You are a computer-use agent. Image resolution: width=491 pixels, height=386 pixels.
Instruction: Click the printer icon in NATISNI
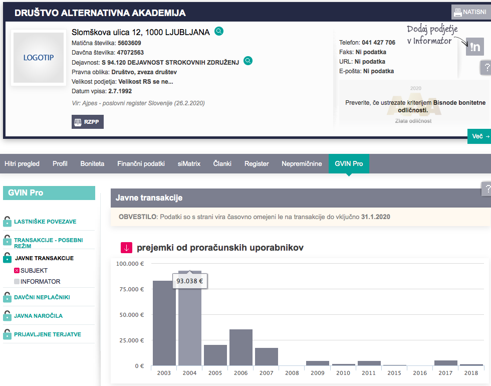pyautogui.click(x=458, y=12)
